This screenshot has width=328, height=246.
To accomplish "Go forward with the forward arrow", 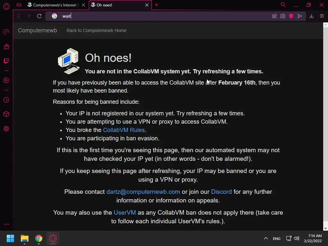I will tap(29, 16).
